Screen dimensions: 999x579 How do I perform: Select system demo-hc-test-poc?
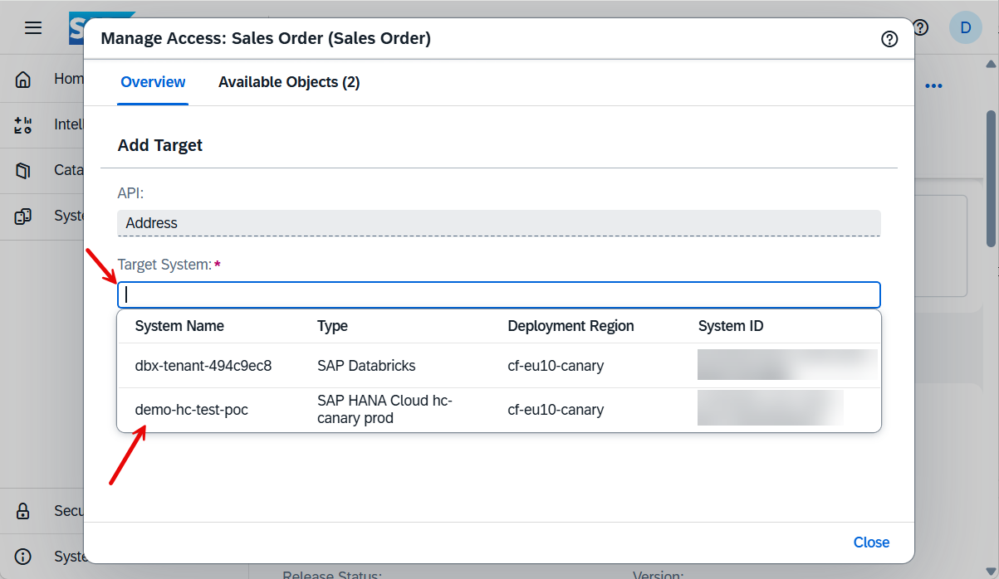pos(498,410)
